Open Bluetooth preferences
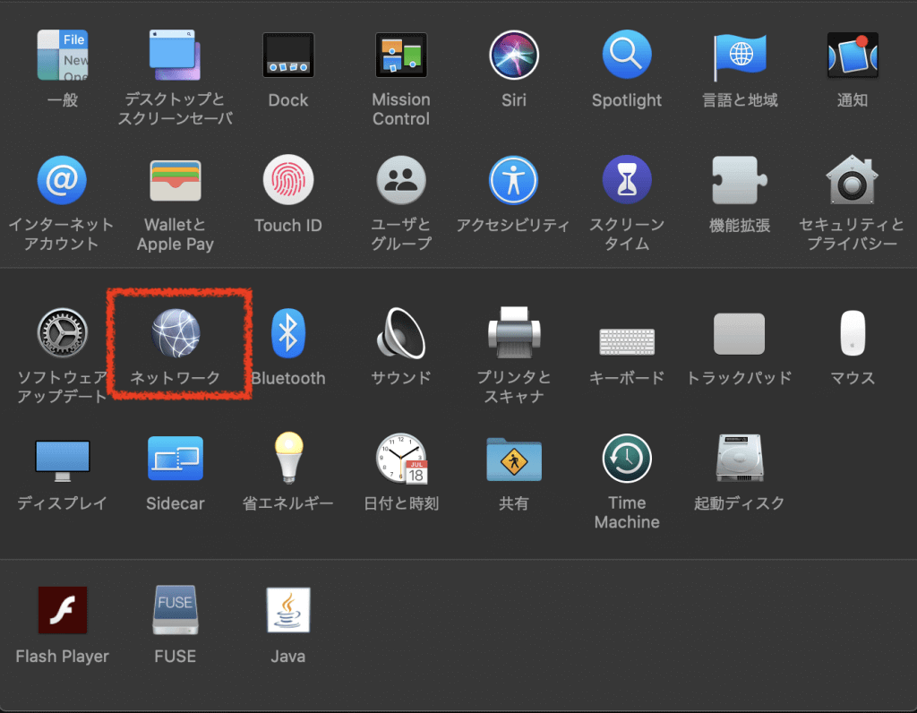Screen dimensions: 917x713 [287, 333]
